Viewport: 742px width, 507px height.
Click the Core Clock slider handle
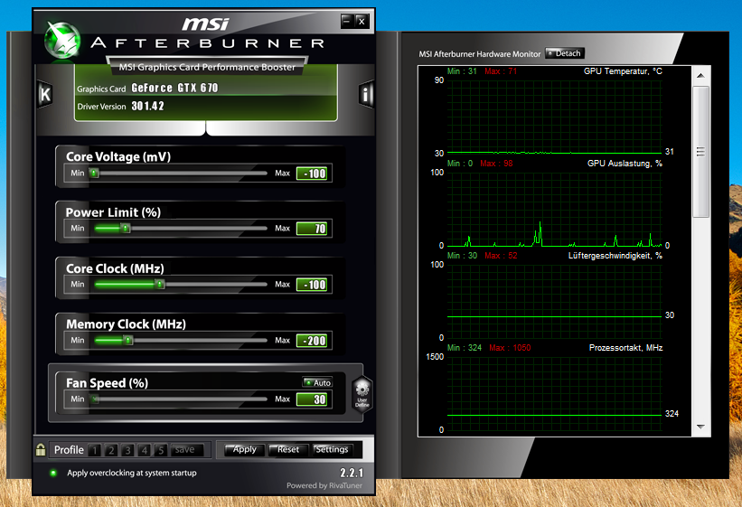(x=160, y=285)
